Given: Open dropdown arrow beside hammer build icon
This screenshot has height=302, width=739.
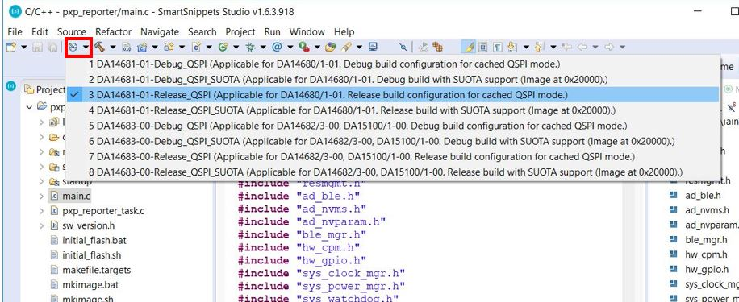Looking at the screenshot, I should pyautogui.click(x=113, y=47).
